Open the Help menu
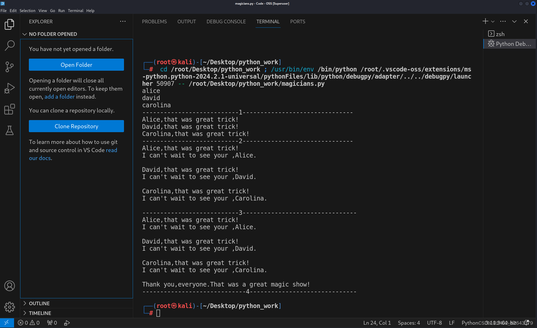Viewport: 537px width, 328px height. click(x=90, y=10)
